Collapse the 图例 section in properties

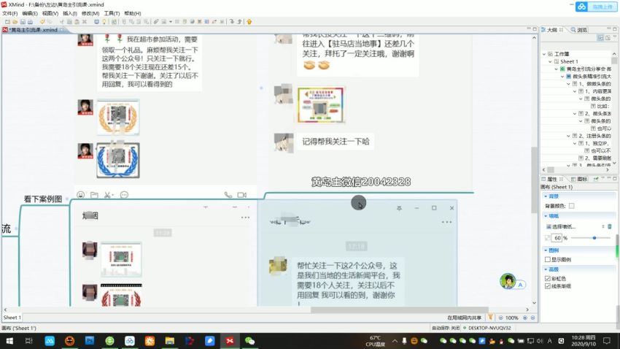point(546,250)
